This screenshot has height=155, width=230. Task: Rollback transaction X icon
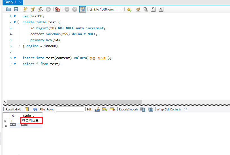tap(74, 9)
